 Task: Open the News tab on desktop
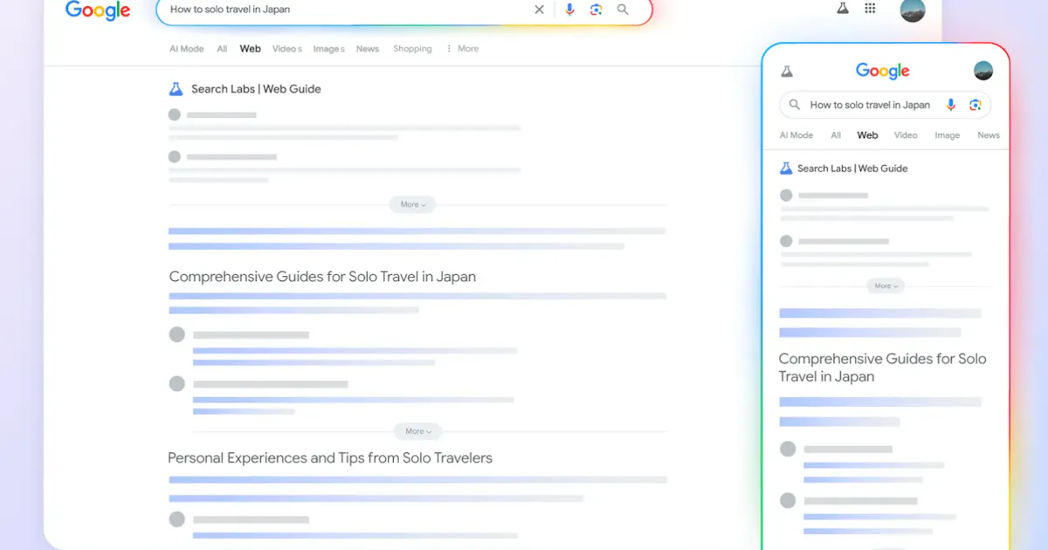[x=368, y=49]
